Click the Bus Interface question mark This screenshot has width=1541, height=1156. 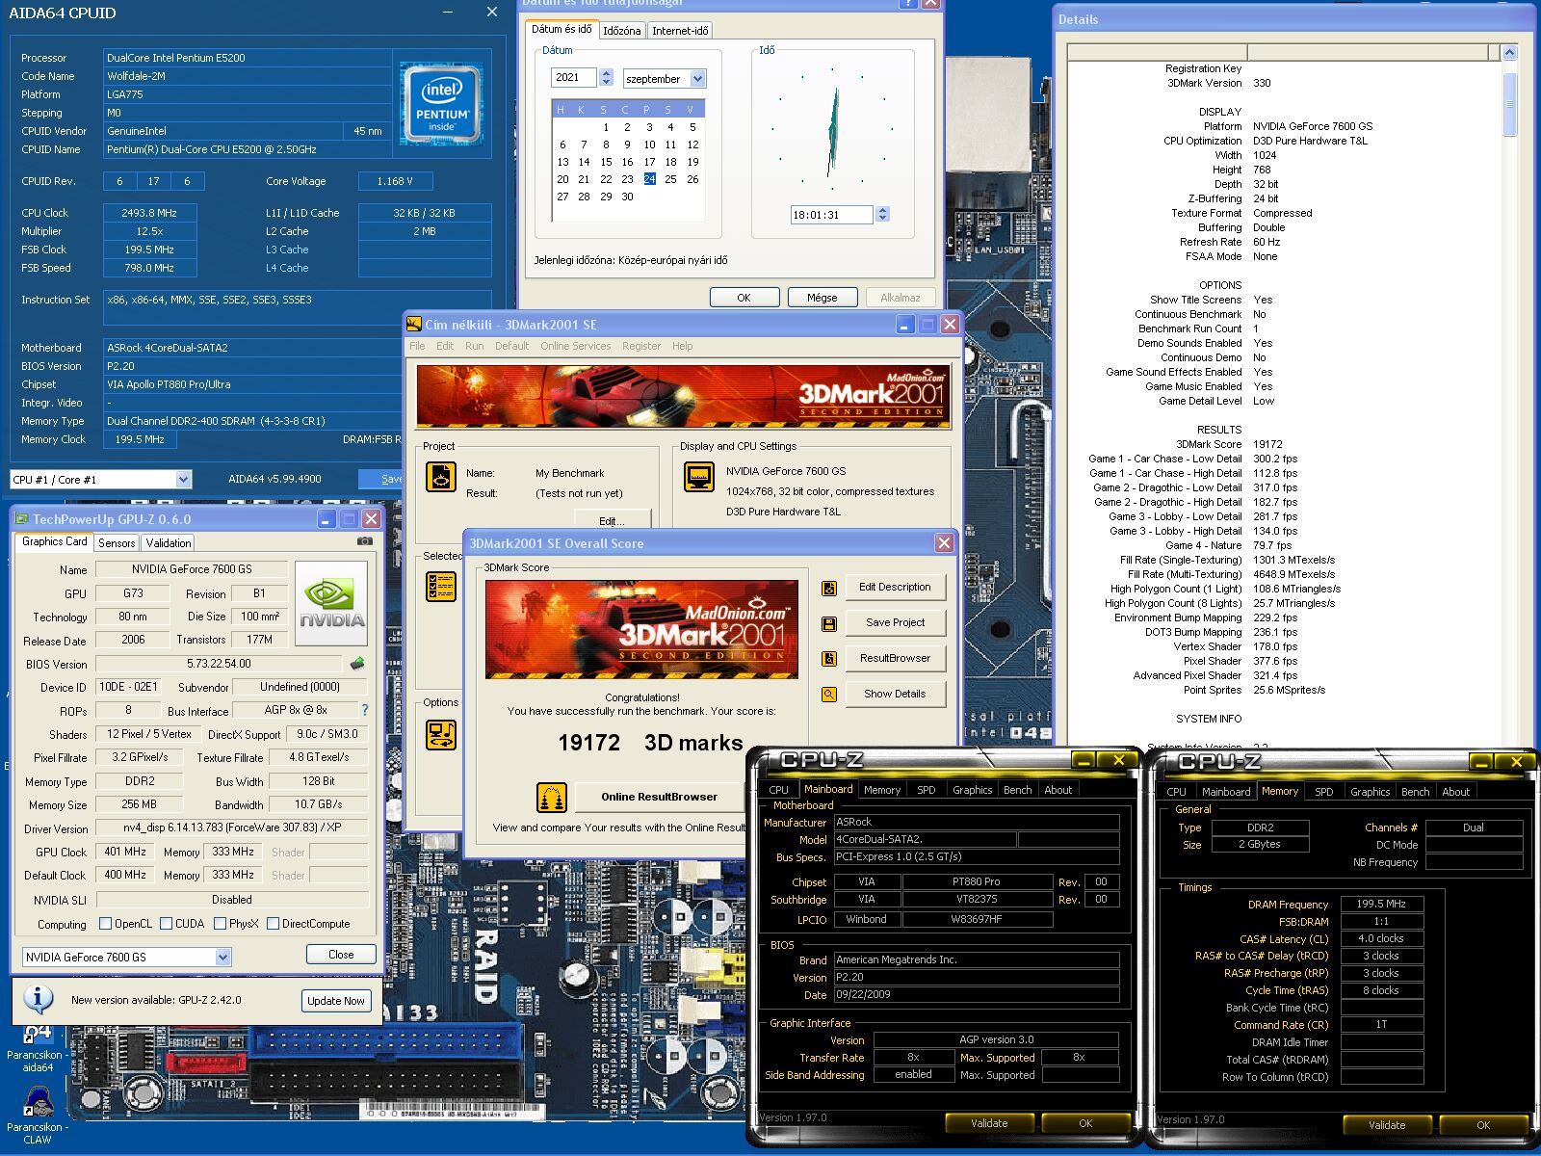364,710
